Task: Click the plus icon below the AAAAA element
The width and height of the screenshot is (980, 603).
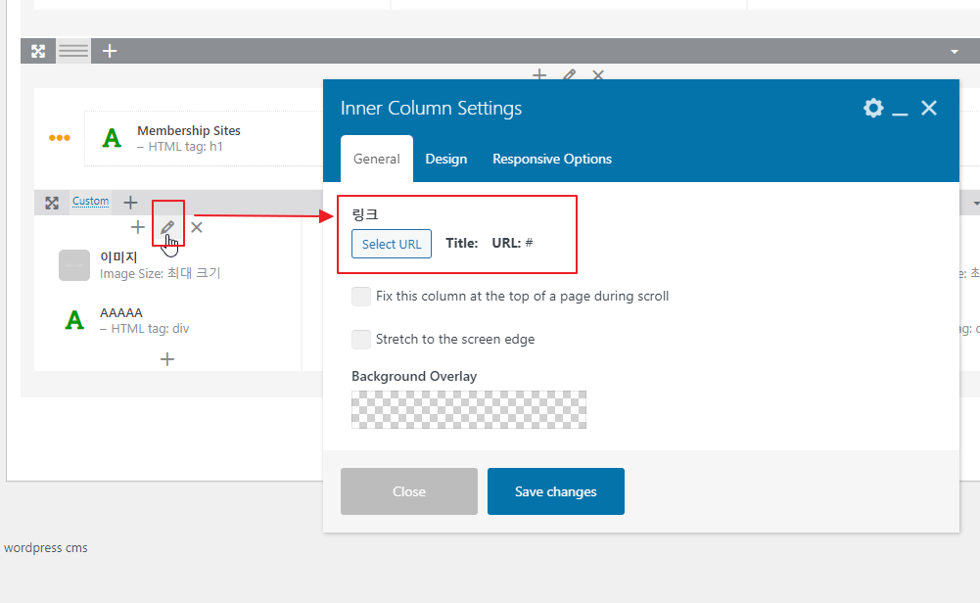Action: pyautogui.click(x=166, y=359)
